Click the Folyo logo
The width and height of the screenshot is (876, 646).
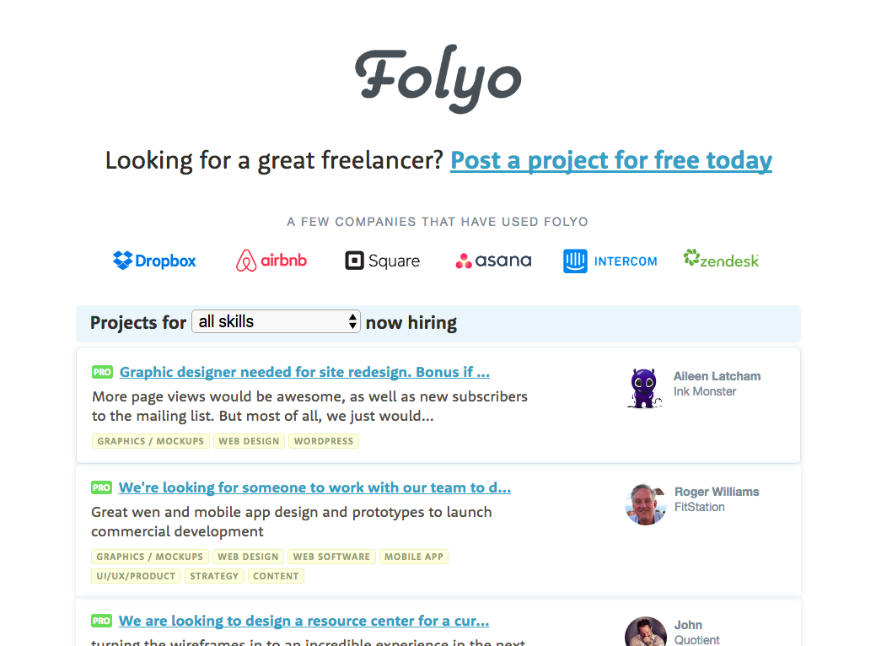(x=438, y=78)
